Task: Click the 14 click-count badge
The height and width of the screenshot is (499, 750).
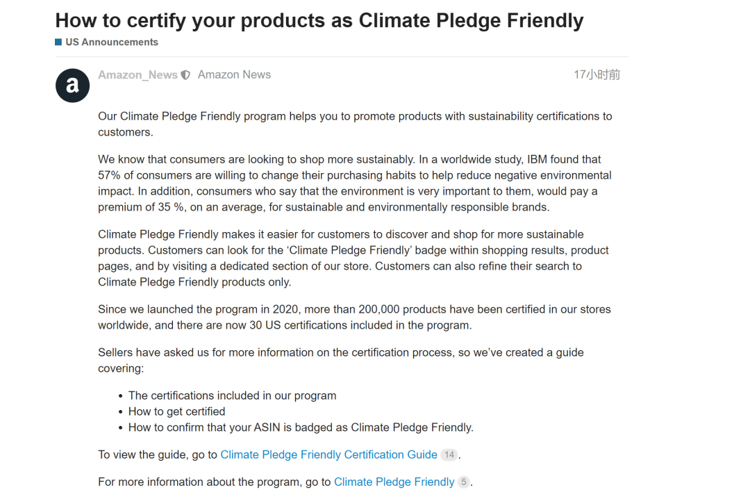Action: pyautogui.click(x=449, y=455)
